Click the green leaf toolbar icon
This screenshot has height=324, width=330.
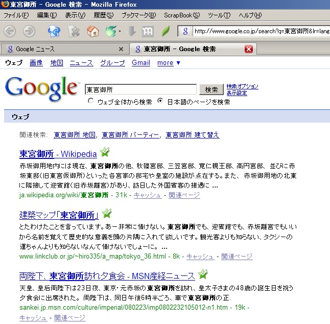pyautogui.click(x=166, y=31)
